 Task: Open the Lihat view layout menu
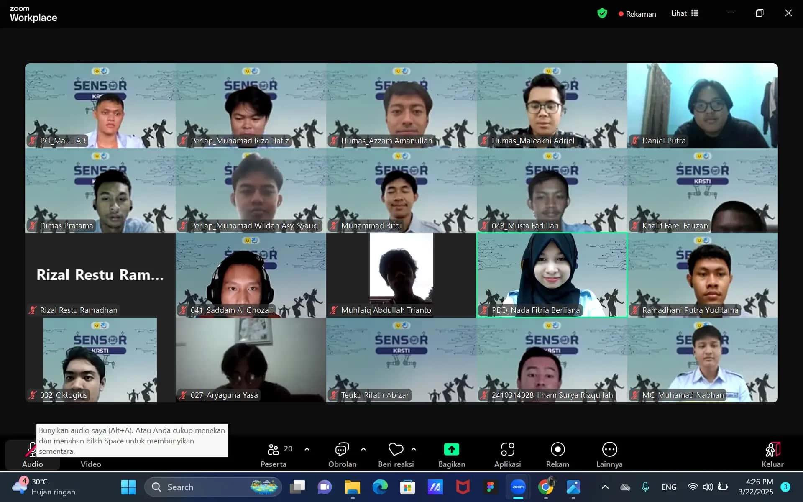684,13
